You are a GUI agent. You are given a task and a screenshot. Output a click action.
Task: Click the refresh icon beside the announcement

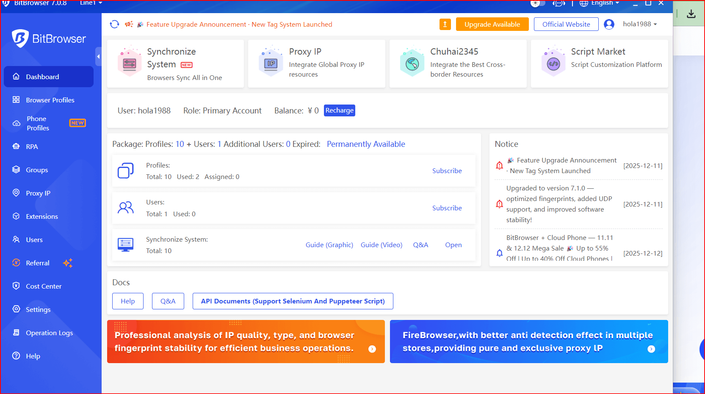tap(114, 25)
